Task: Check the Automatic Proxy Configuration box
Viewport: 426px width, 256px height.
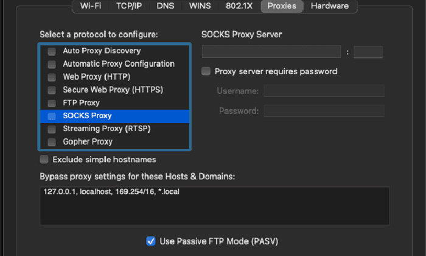Action: coord(52,64)
